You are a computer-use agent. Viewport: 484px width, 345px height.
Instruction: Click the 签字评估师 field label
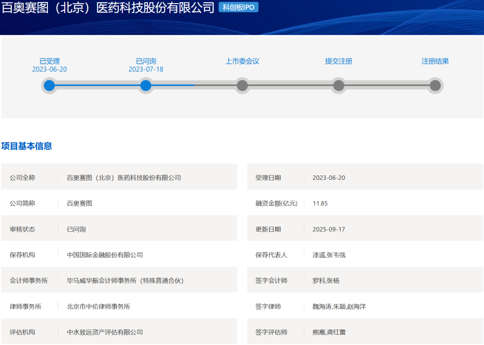271,332
